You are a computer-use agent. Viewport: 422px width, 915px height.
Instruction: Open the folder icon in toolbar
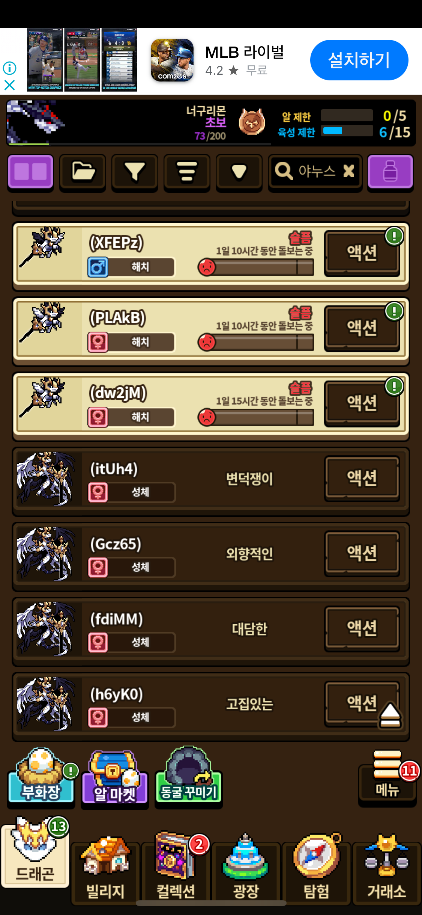click(83, 172)
